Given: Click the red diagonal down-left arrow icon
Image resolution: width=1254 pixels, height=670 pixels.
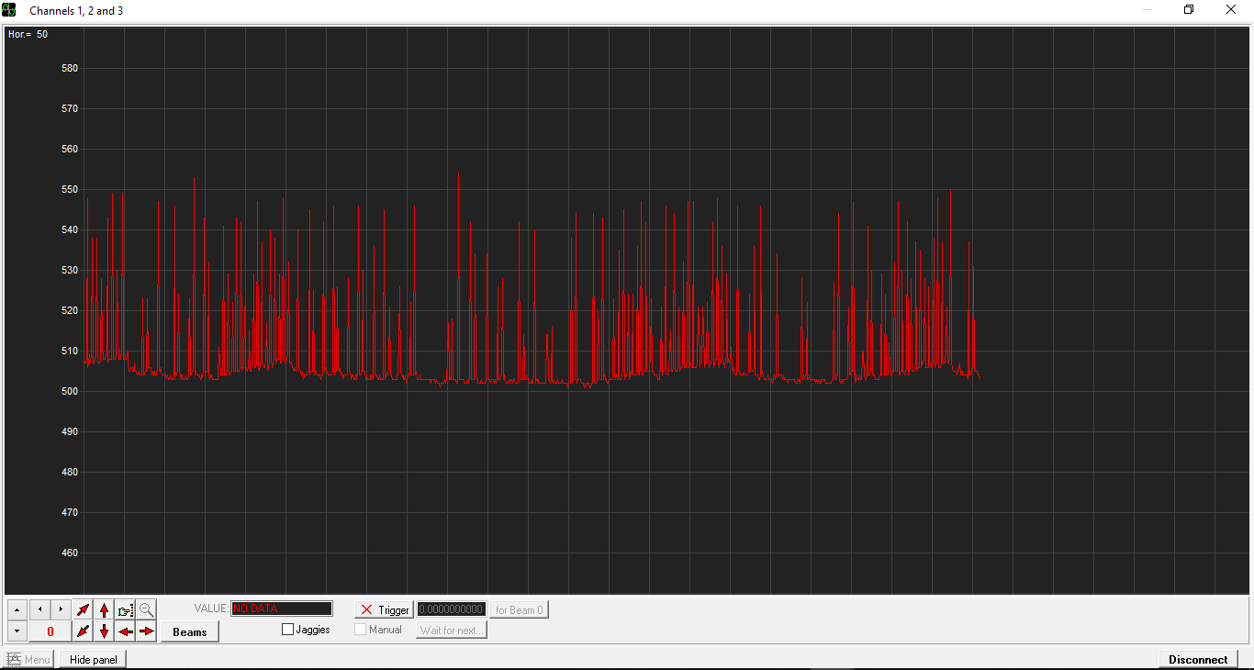Looking at the screenshot, I should [84, 631].
